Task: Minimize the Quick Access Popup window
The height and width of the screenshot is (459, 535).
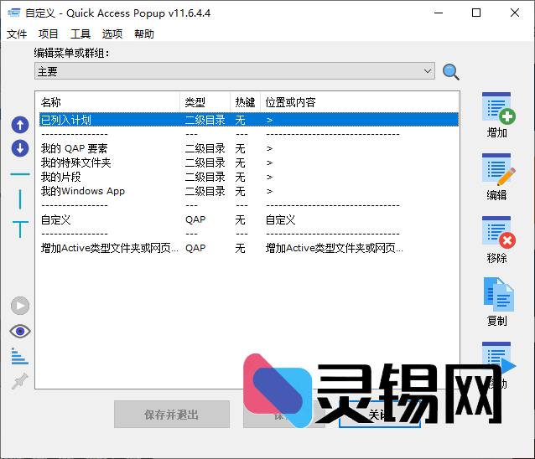Action: (439, 13)
